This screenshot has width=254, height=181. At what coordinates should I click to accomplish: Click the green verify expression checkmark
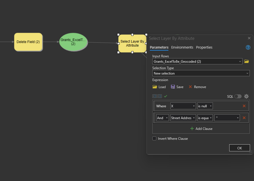166,96
